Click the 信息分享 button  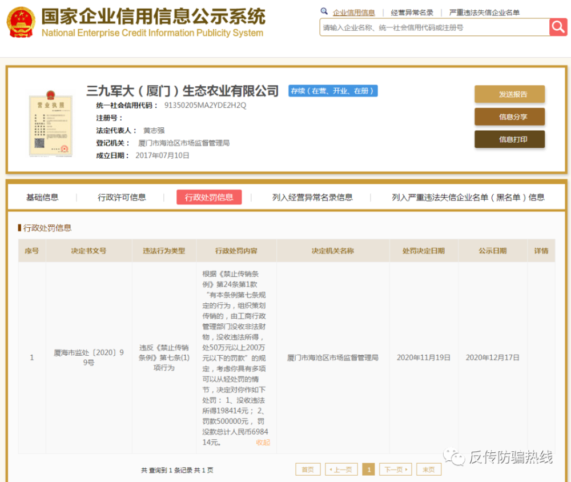pyautogui.click(x=509, y=117)
